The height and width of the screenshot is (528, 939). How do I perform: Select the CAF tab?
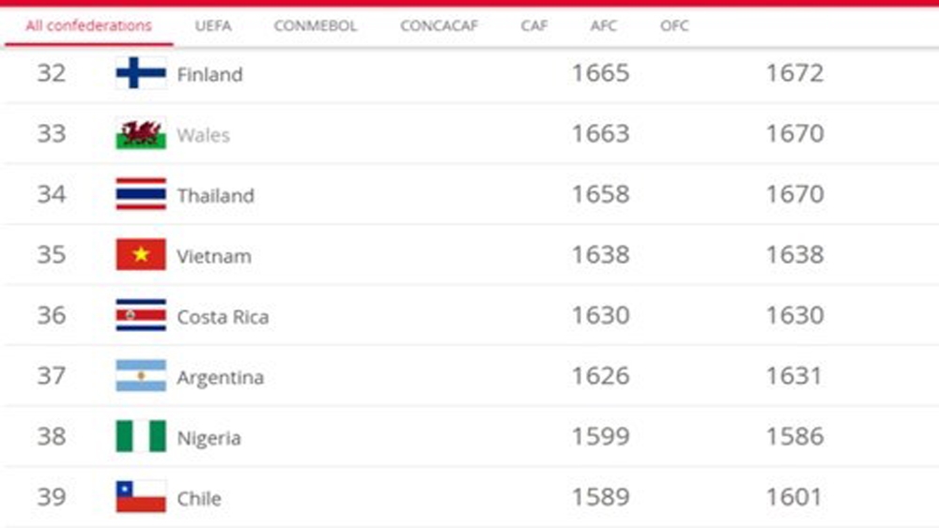point(533,25)
